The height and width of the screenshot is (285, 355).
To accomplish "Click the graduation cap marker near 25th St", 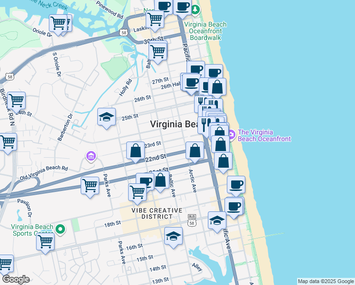I will click(106, 118).
